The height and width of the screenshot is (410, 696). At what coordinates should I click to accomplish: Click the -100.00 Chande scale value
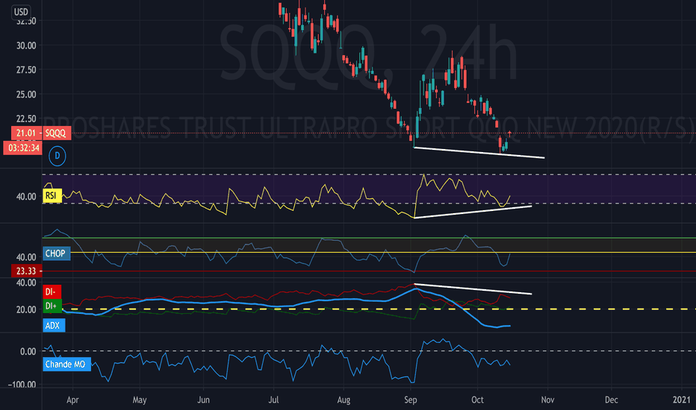coord(22,385)
